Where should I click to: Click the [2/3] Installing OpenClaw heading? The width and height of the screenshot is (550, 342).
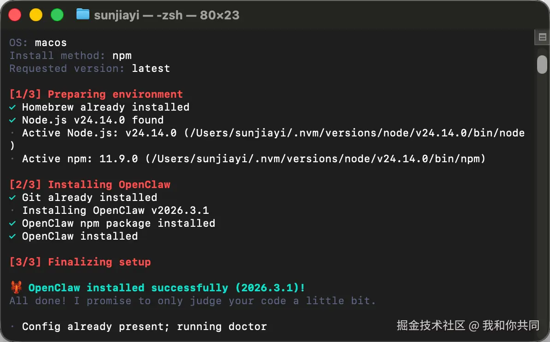pyautogui.click(x=90, y=185)
